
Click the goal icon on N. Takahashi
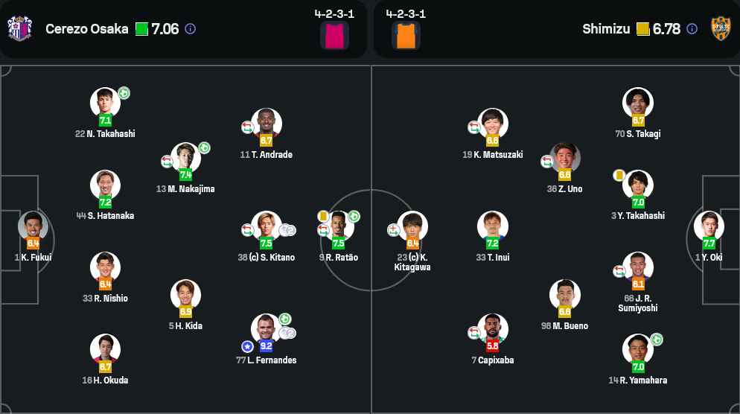click(x=124, y=93)
